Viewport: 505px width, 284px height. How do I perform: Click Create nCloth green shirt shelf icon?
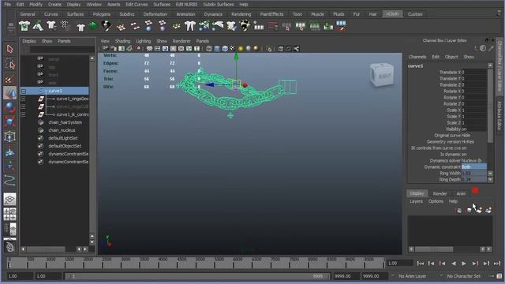tap(24, 26)
